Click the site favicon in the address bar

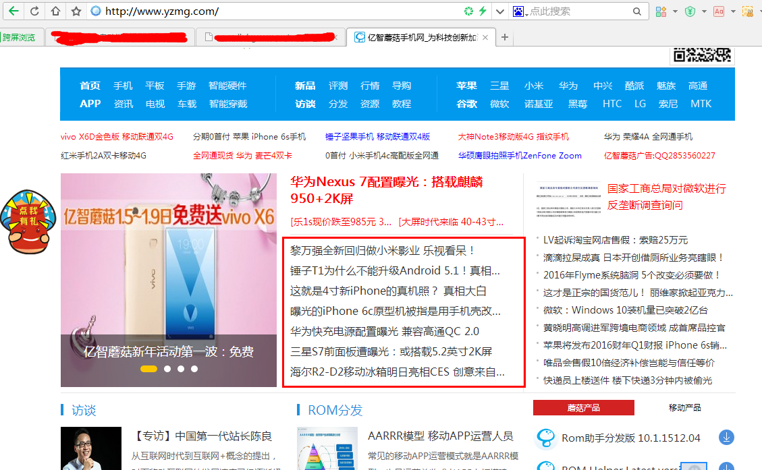(x=96, y=11)
